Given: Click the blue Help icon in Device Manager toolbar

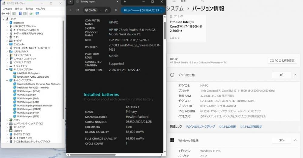Looking at the screenshot, I should 20,14.
